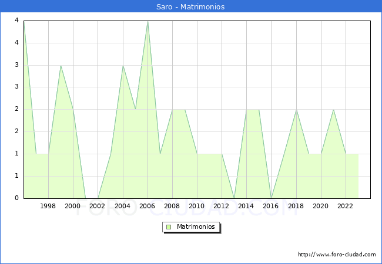Click the 2004 peak data point at 3
The image size is (382, 264).
[123, 65]
